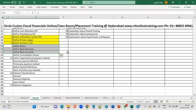Click the horizontal scrollbar right arrow
Viewport: 196px width, 110px height.
(191, 98)
